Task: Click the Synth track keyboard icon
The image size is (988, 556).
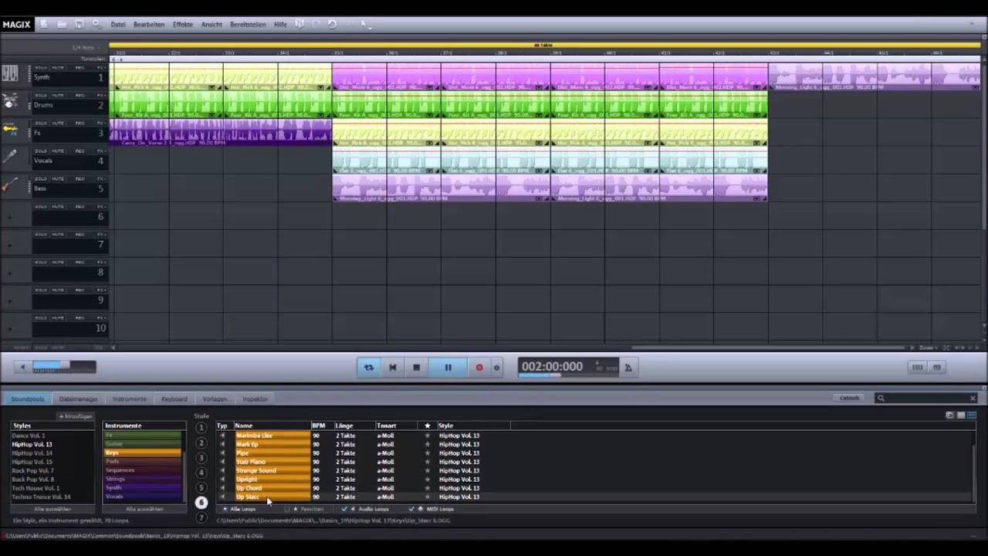Action: [10, 74]
